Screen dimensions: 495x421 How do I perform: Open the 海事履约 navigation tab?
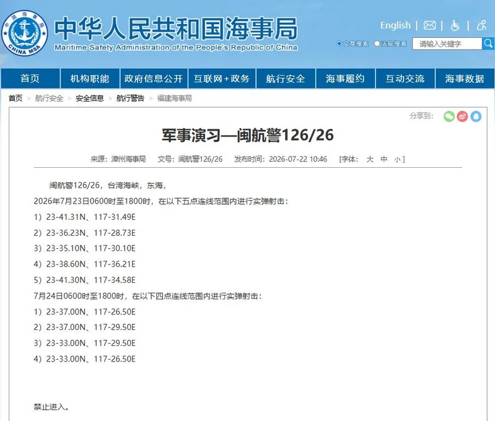(x=345, y=78)
